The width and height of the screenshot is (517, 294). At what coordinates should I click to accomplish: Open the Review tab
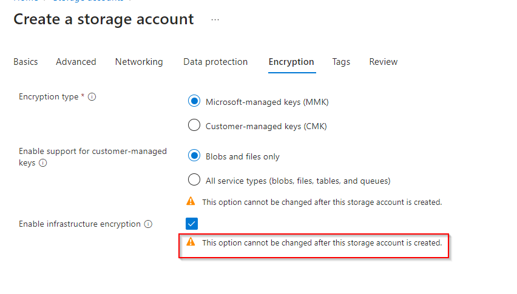click(384, 62)
